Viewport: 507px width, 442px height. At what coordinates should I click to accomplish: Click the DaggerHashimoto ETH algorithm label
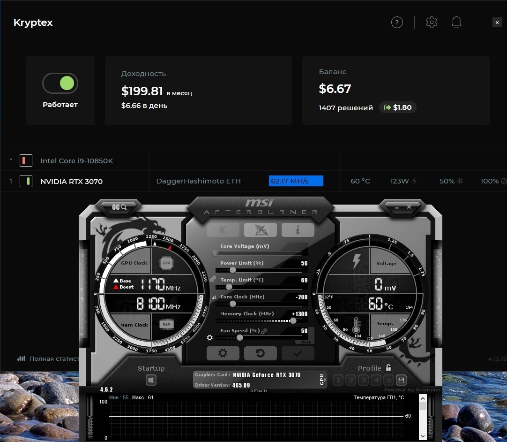coord(198,181)
